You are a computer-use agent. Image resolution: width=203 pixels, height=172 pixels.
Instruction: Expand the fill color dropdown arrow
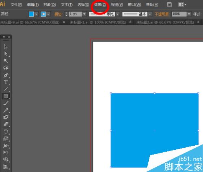[36, 14]
